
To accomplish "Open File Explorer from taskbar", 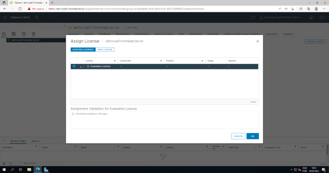I will pyautogui.click(x=29, y=170).
